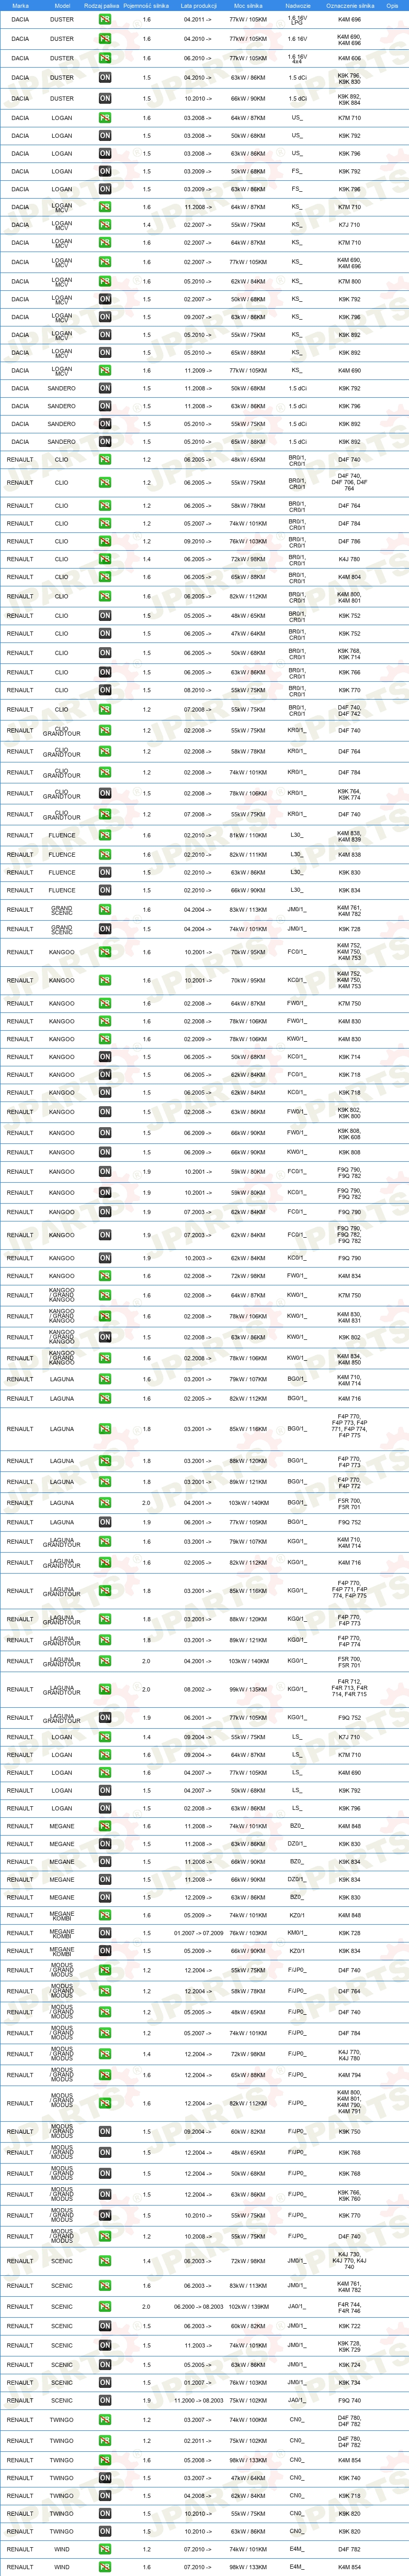The height and width of the screenshot is (2576, 409).
Task: Select the 'K4M 606' engine code cell
Action: 349,58
